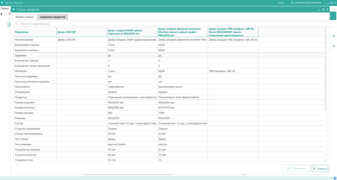The image size is (337, 180).
Task: Click the user profile icon in title bar
Action: click(292, 3)
